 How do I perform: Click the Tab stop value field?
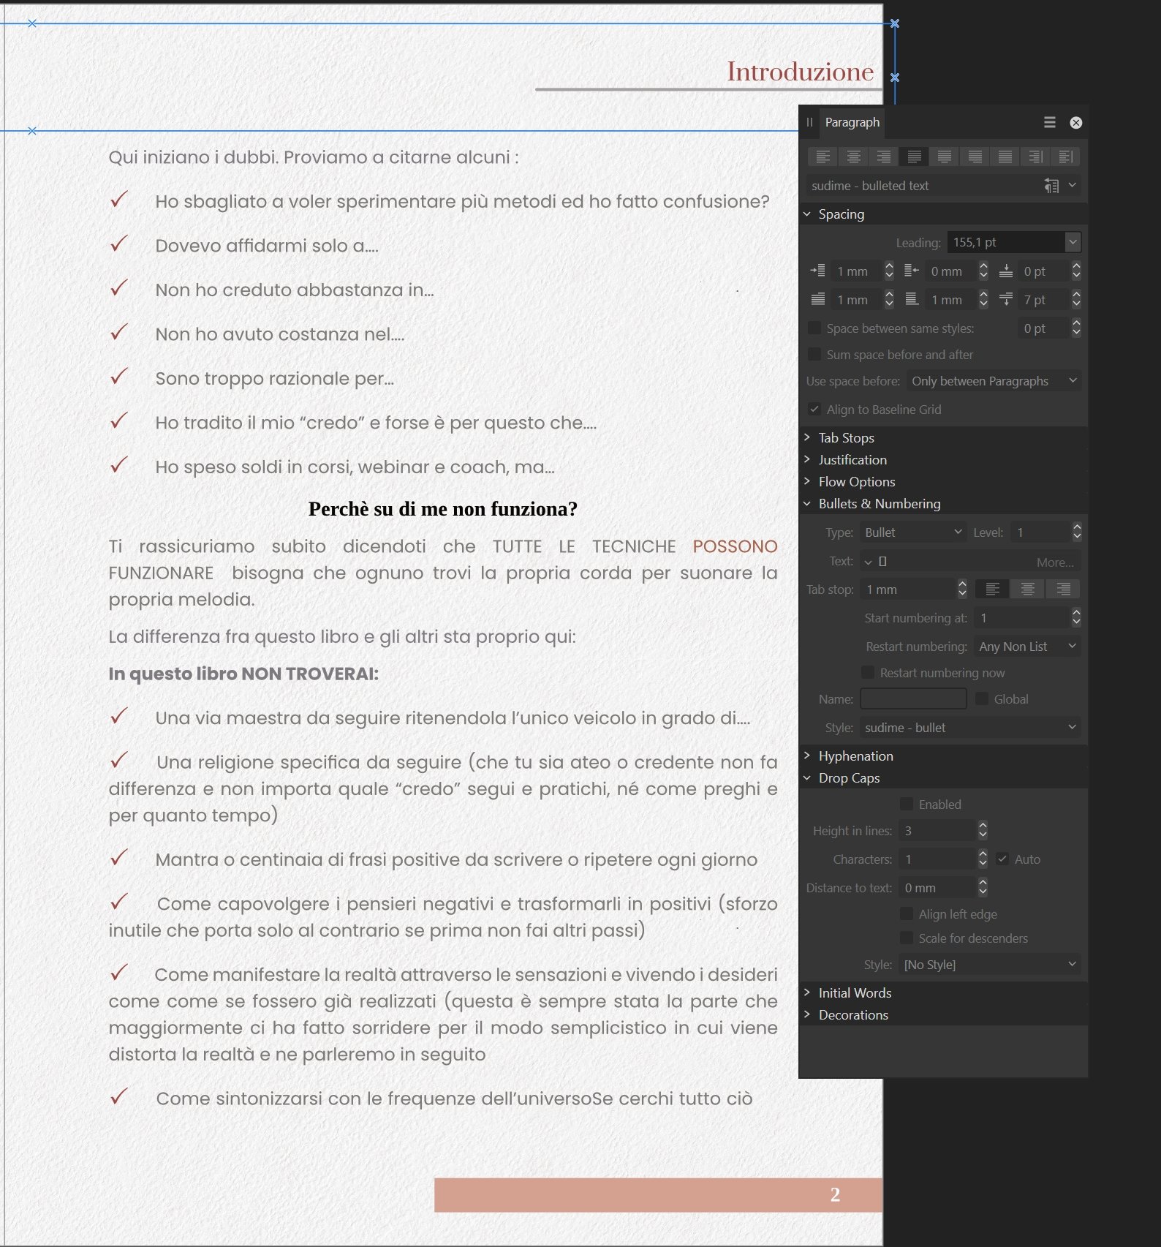[909, 589]
